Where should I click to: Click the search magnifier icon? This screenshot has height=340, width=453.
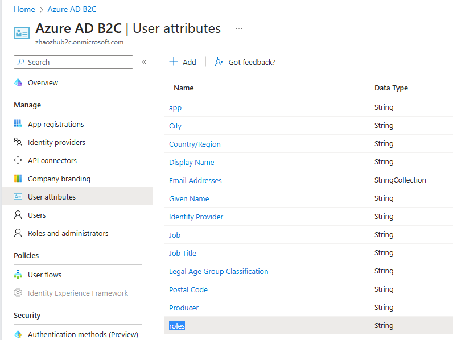(20, 62)
